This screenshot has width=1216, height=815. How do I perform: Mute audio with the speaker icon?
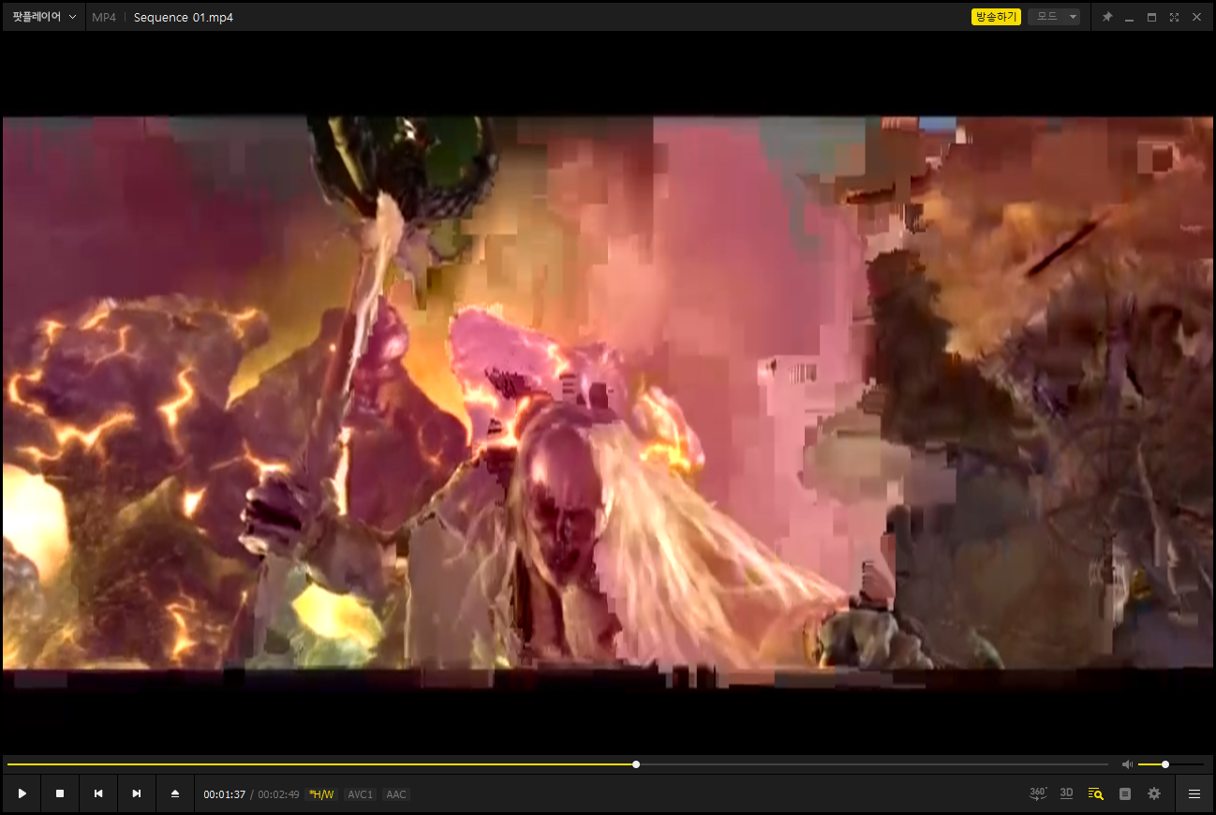(1127, 764)
